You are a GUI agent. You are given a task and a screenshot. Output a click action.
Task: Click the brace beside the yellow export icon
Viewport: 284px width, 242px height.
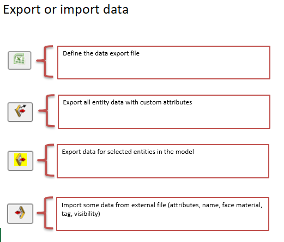coord(46,160)
